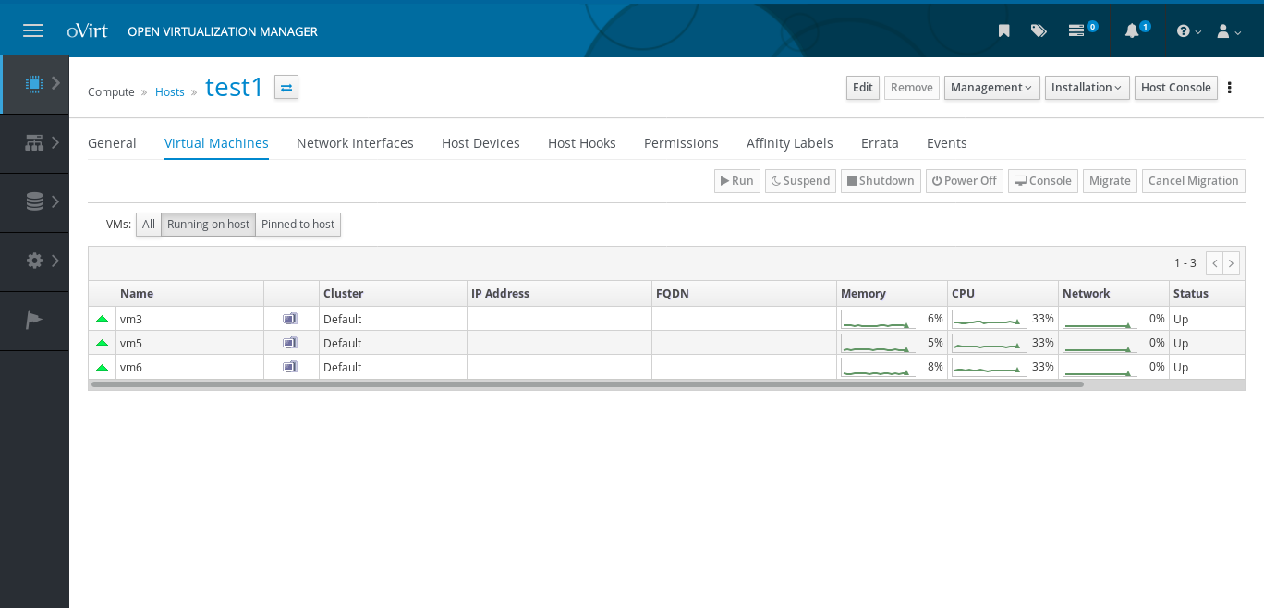
Task: Switch to the Network Interfaces tab
Action: tap(355, 143)
